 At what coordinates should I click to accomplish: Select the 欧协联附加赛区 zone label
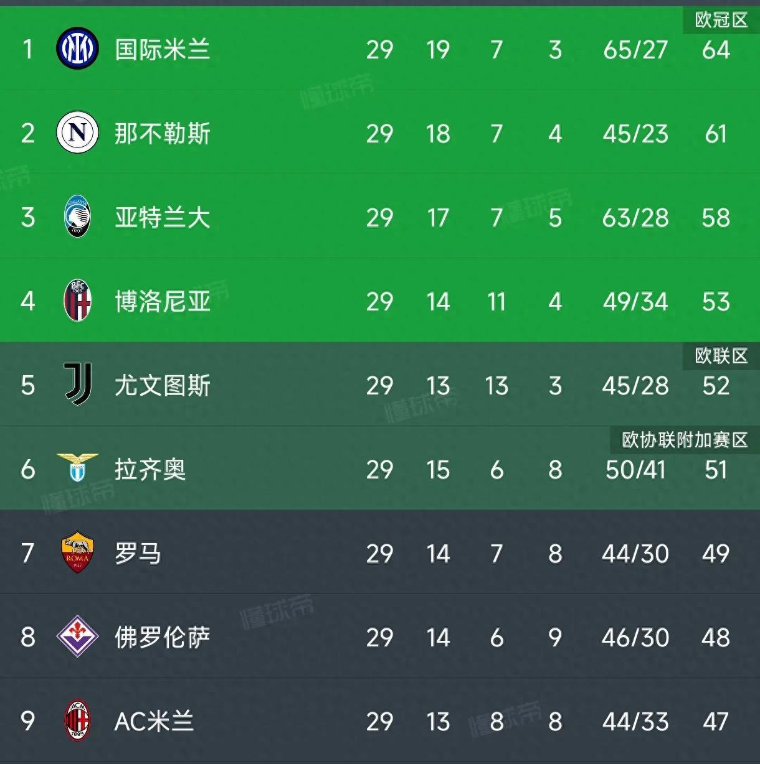coord(685,440)
